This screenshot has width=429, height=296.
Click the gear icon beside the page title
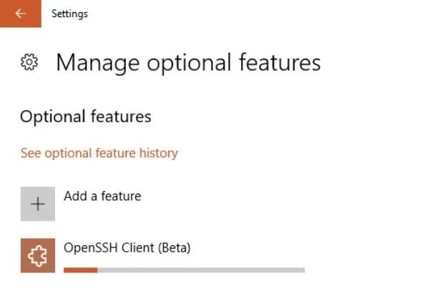[29, 62]
